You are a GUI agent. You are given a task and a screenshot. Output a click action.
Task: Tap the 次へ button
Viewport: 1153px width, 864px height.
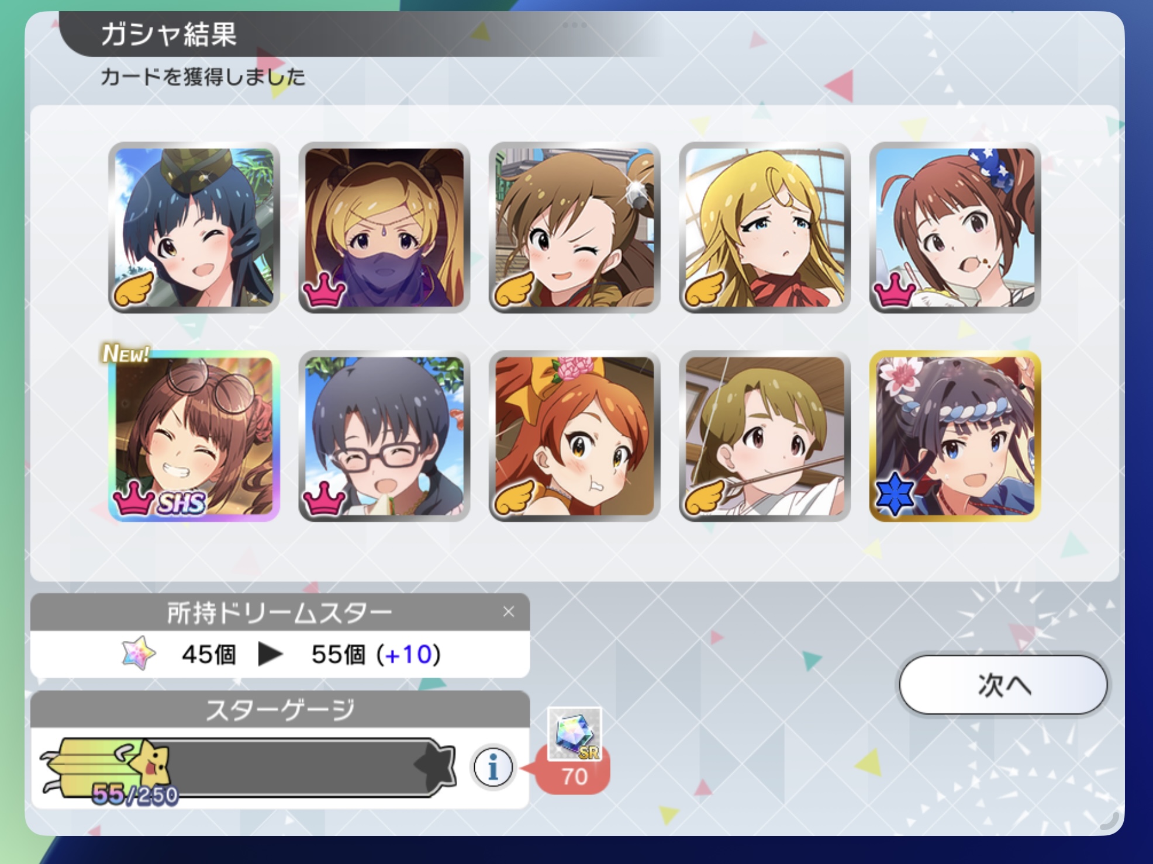[1003, 685]
